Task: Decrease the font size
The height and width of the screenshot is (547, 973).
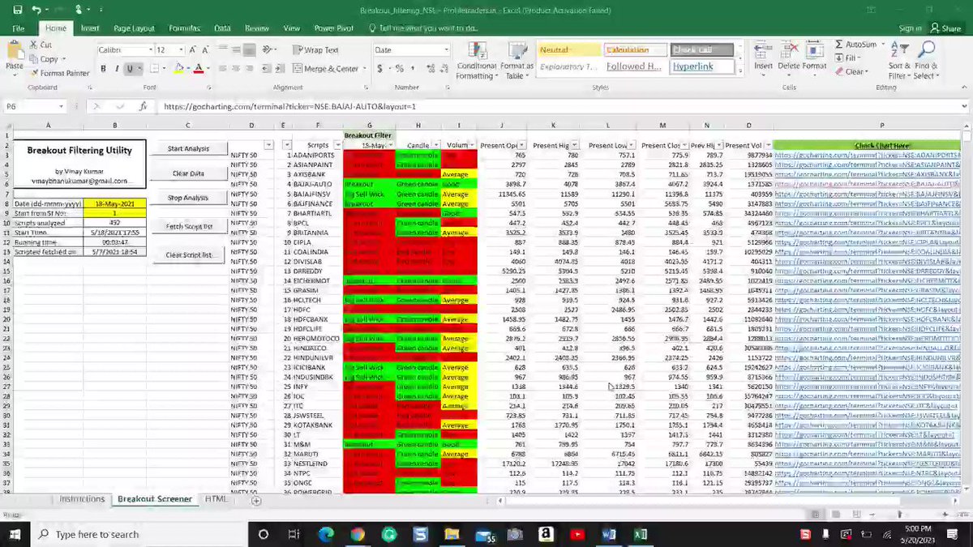Action: 204,50
